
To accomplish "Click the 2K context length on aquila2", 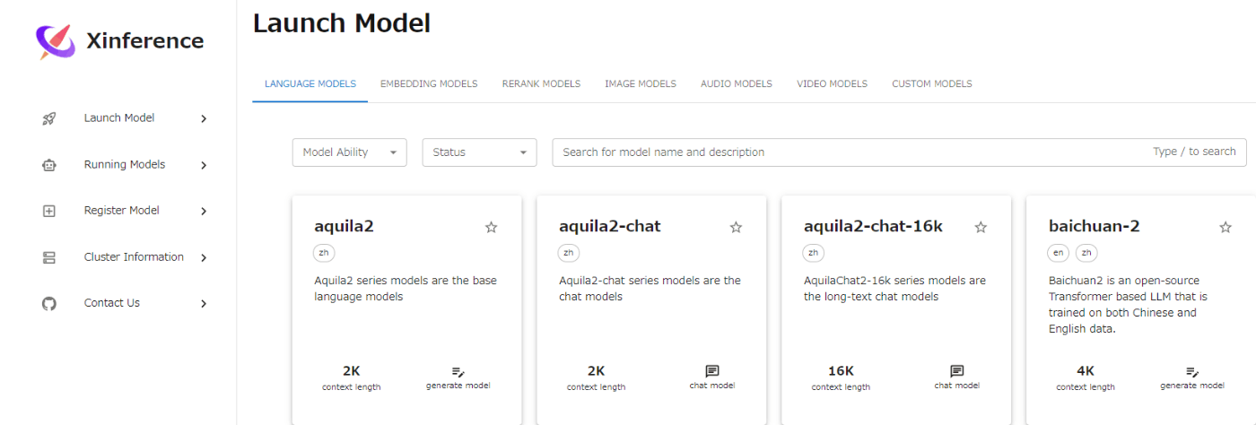I will (351, 371).
